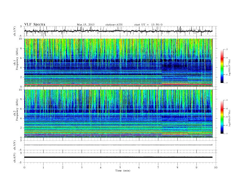Click the "10" tick label on the time axis
The width and height of the screenshot is (243, 188).
point(216,167)
